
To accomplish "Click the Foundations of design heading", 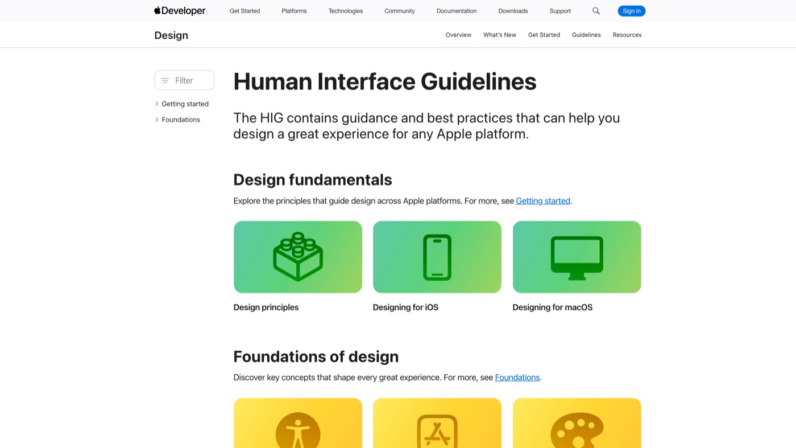I will click(x=316, y=356).
